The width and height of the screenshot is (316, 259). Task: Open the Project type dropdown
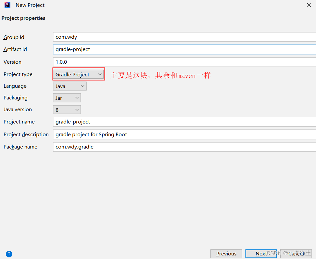click(78, 74)
